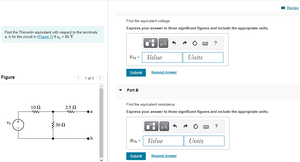Go to the previous figure page
300x162 pixels.
pyautogui.click(x=78, y=78)
